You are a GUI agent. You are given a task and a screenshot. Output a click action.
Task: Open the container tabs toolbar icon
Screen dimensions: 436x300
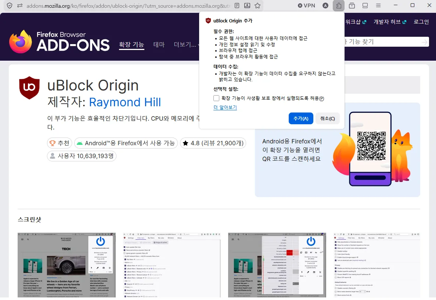pos(352,6)
